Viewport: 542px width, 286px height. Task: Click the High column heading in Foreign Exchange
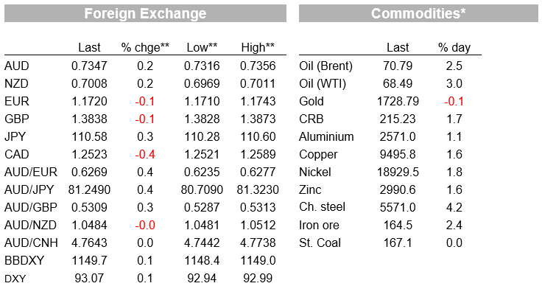tap(258, 47)
